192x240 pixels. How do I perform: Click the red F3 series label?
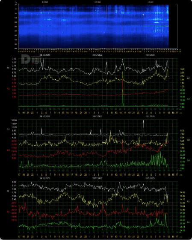click(8, 212)
